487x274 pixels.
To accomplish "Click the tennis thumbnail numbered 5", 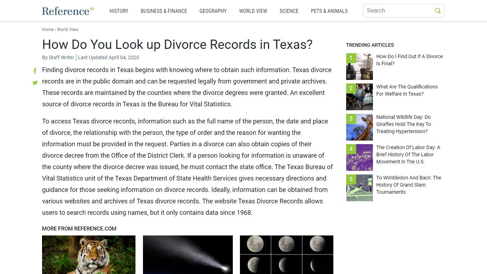I will click(359, 188).
